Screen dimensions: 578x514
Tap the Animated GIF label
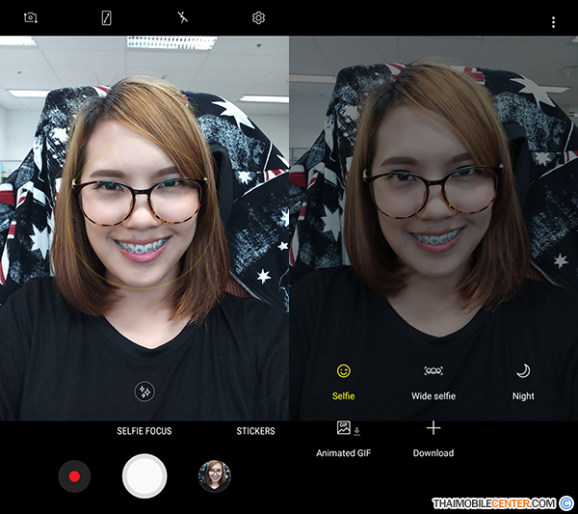point(344,452)
